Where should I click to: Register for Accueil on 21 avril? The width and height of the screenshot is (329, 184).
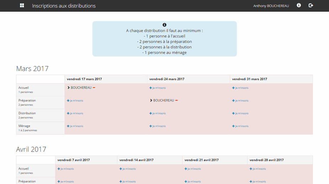(x=193, y=169)
